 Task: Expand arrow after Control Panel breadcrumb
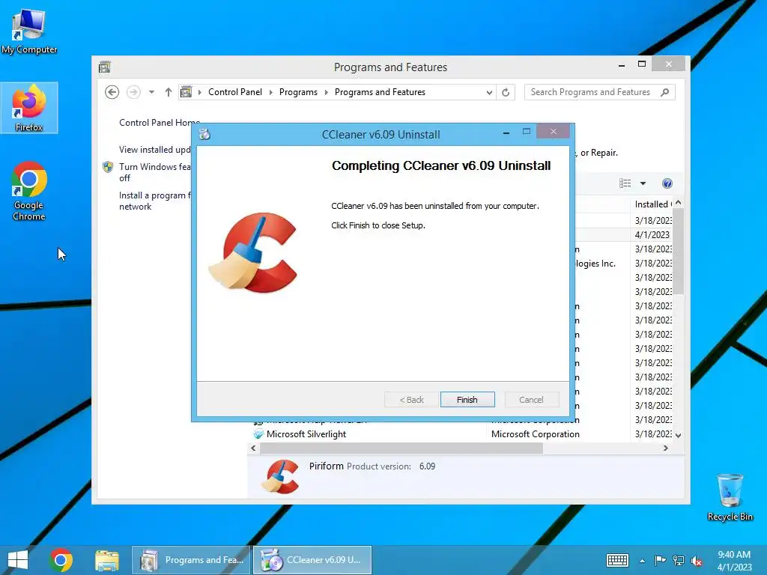pyautogui.click(x=271, y=92)
